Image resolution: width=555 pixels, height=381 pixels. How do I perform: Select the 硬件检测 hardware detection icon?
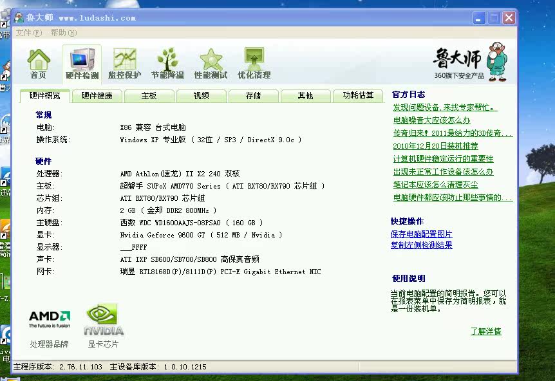pos(82,64)
